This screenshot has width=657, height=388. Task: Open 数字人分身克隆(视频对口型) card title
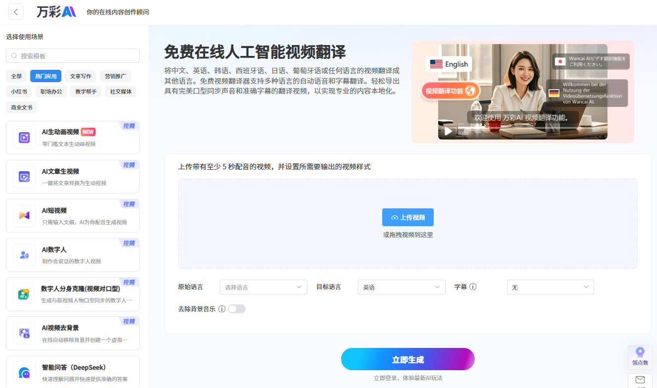pos(80,289)
